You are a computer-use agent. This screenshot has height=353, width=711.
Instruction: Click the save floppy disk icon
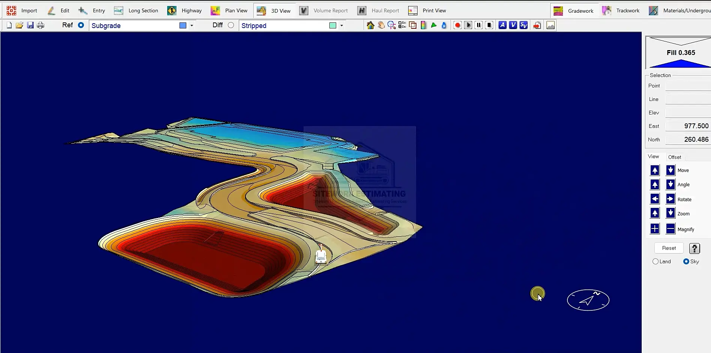30,25
